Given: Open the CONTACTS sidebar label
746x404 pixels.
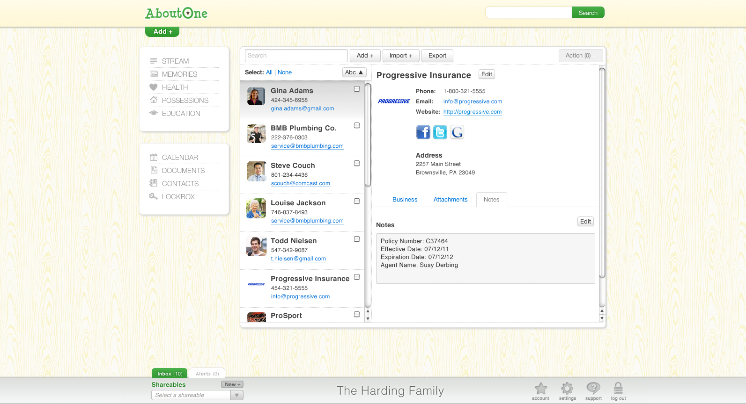Looking at the screenshot, I should coord(180,184).
